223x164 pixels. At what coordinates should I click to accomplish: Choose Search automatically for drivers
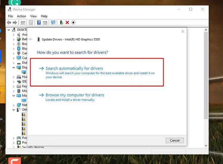coord(97,72)
